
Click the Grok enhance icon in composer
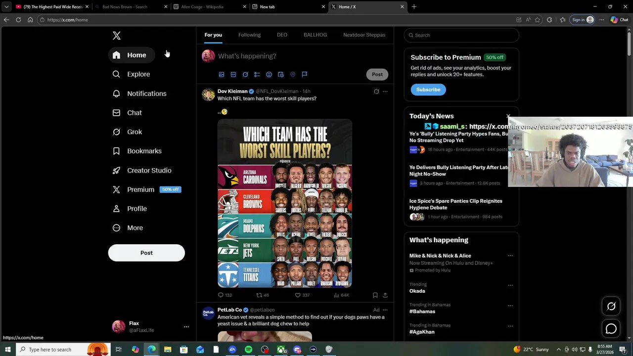coord(245,75)
